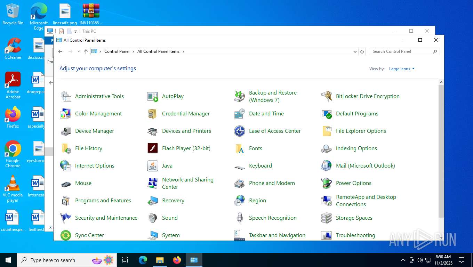The height and width of the screenshot is (267, 473).
Task: Open the AutoPlay icon
Action: click(153, 96)
